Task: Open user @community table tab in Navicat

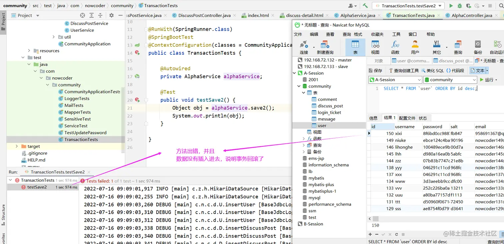Action: [x=411, y=61]
